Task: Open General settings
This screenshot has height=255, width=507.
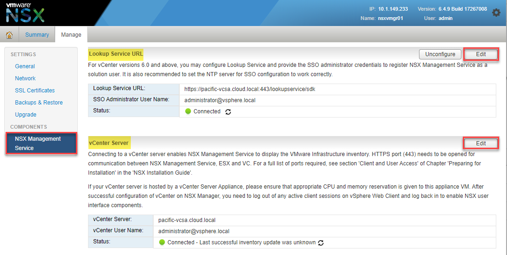Action: tap(25, 66)
